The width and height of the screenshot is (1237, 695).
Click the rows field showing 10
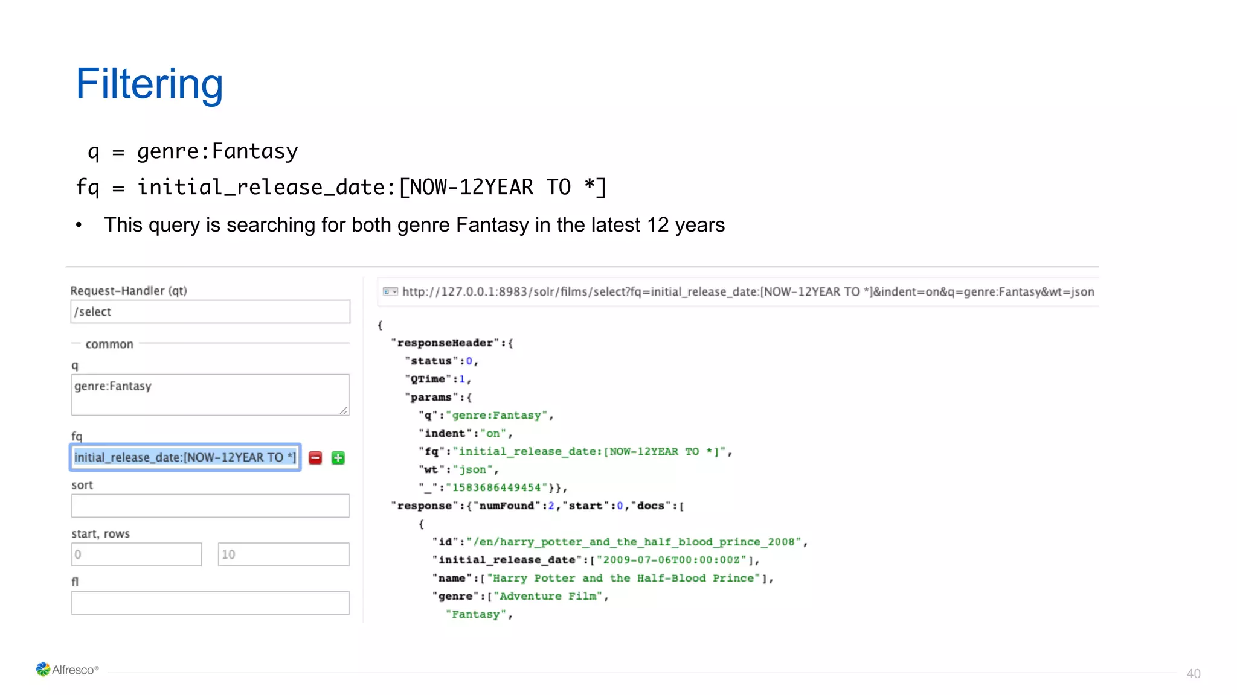[x=283, y=554]
